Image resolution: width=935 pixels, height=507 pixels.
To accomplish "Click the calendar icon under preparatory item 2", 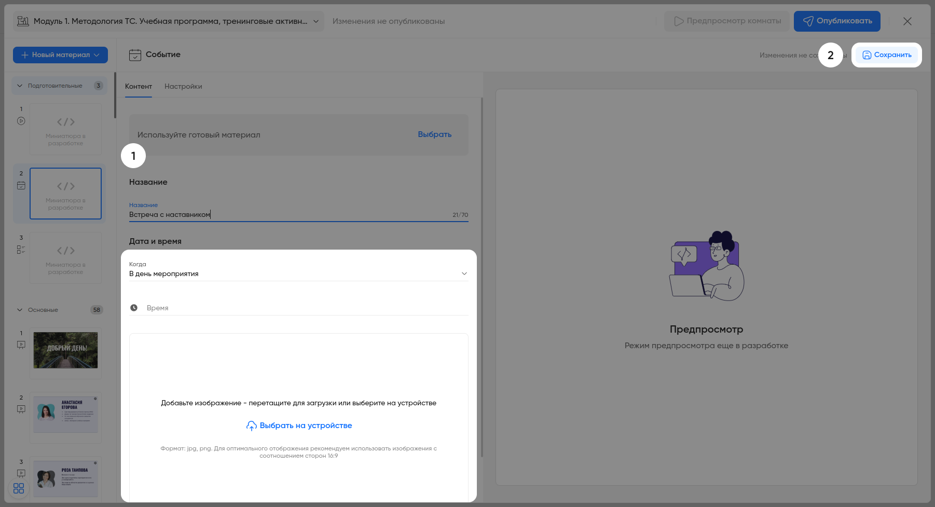I will pos(21,185).
